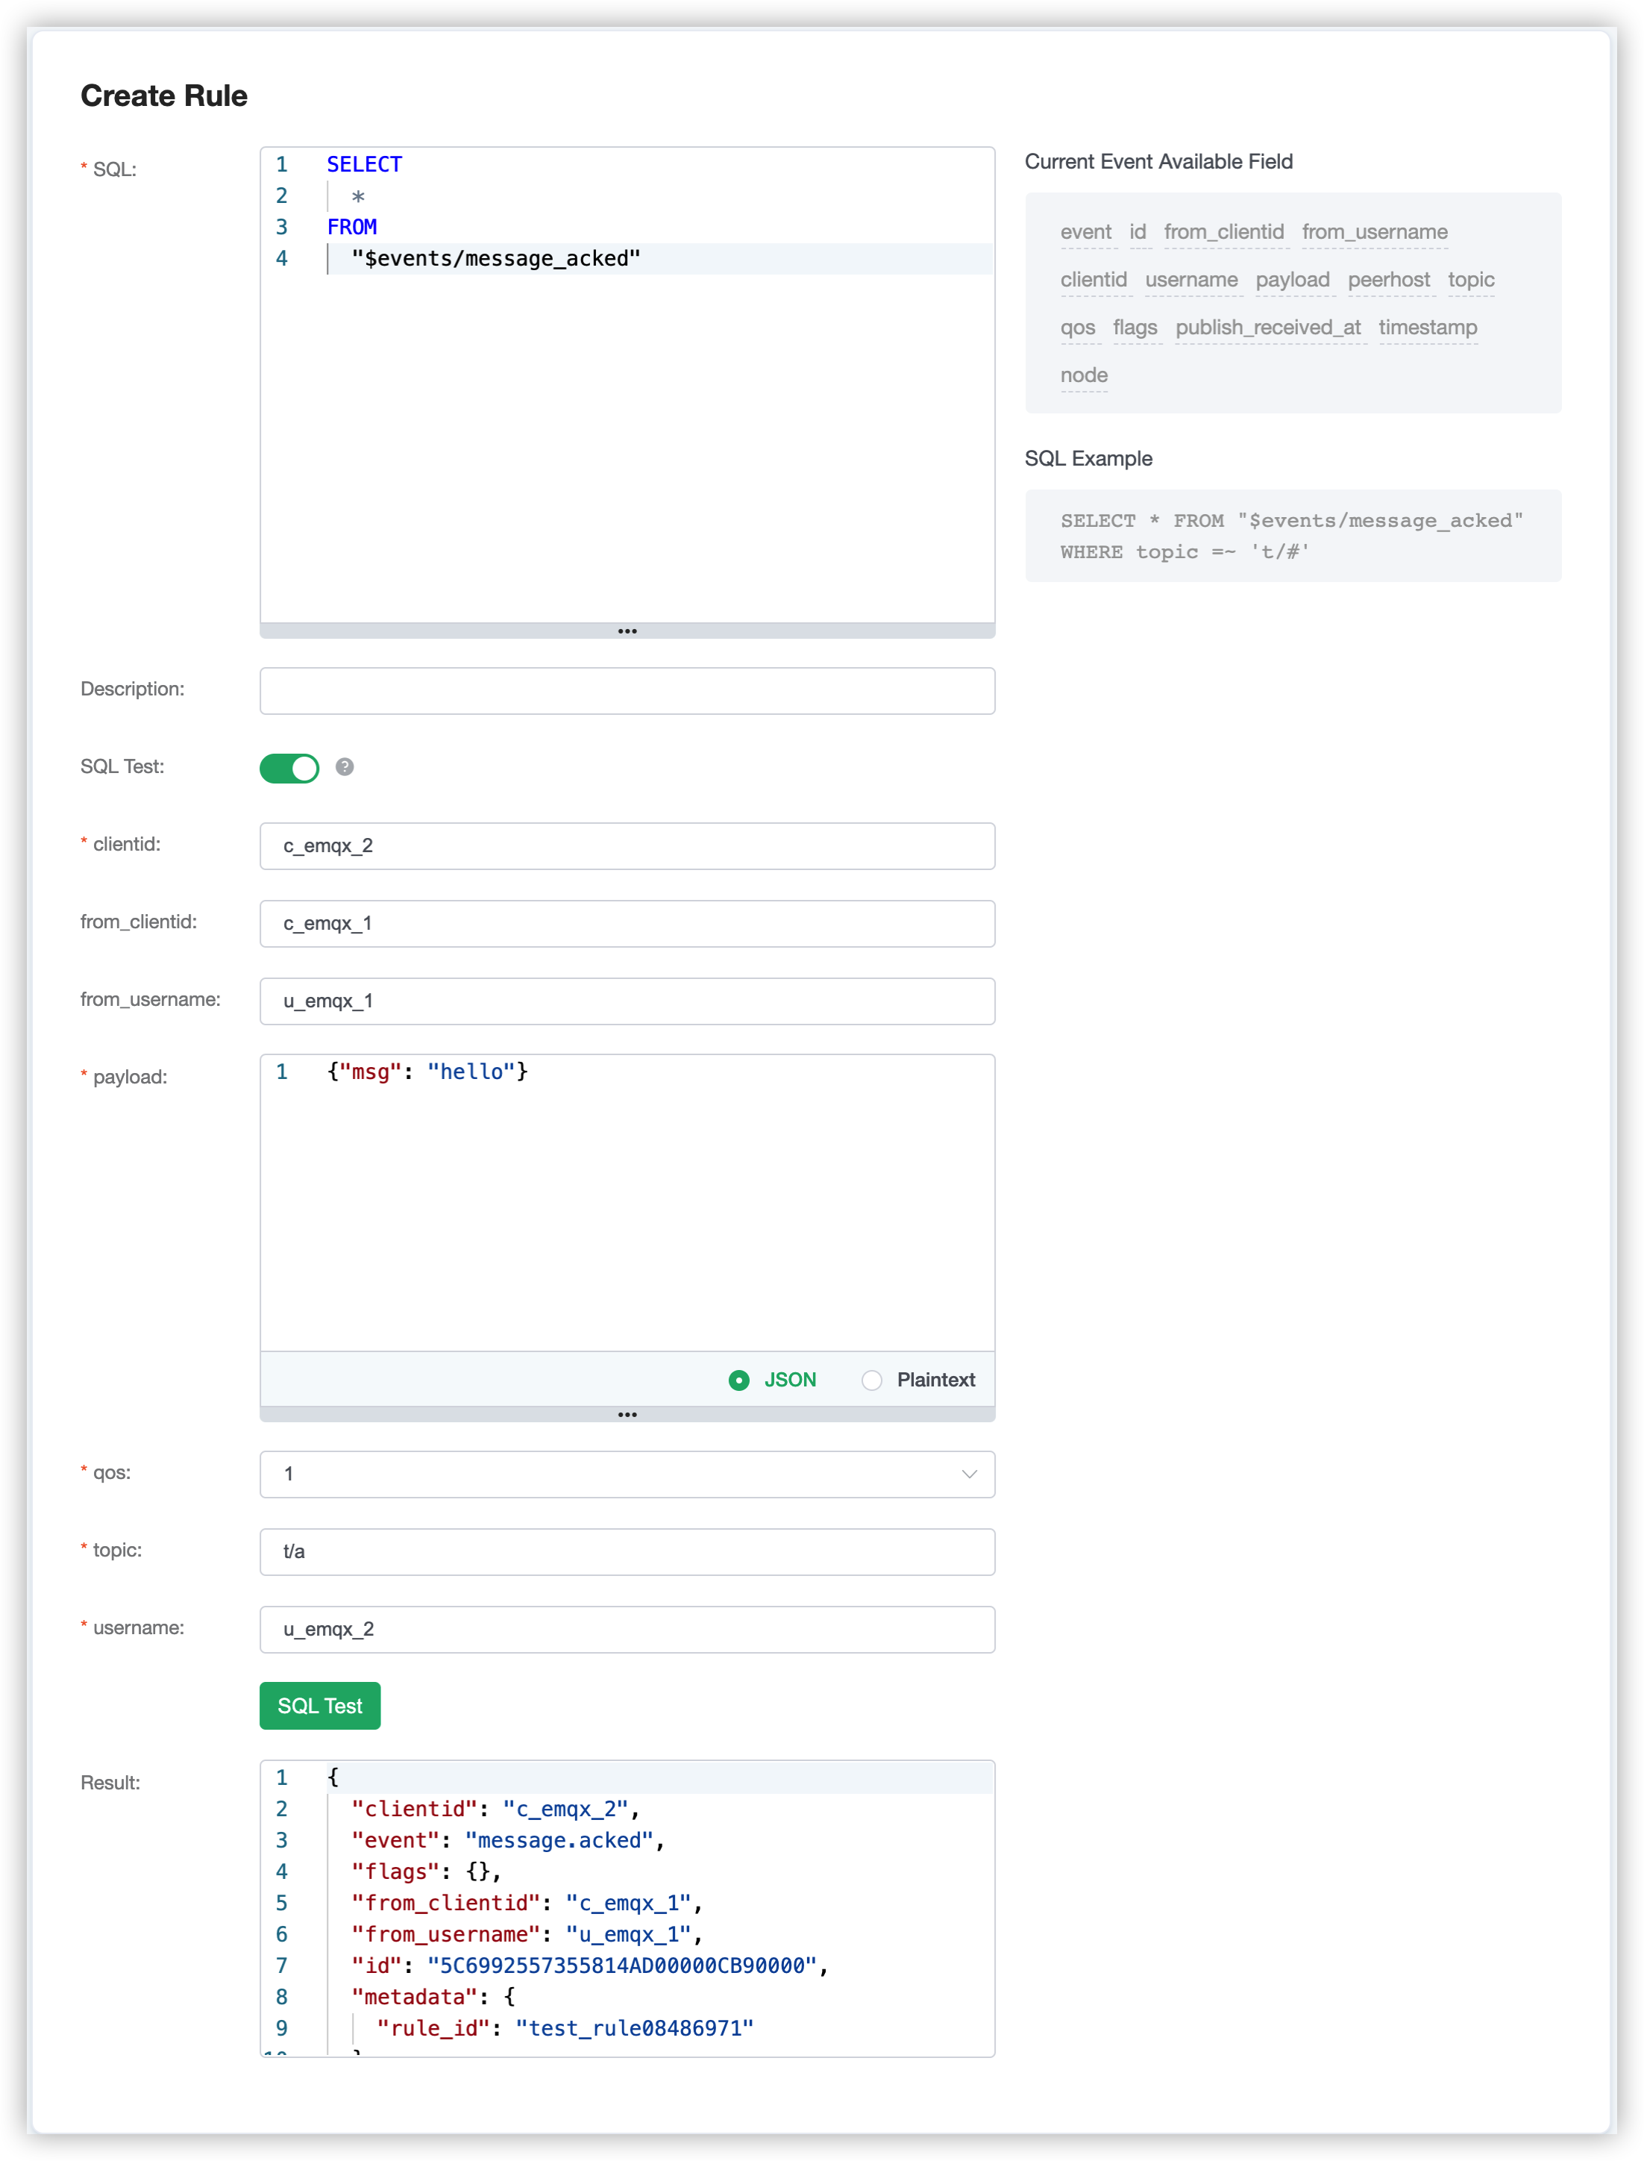Click the username input field
The width and height of the screenshot is (1644, 2161).
point(627,1630)
